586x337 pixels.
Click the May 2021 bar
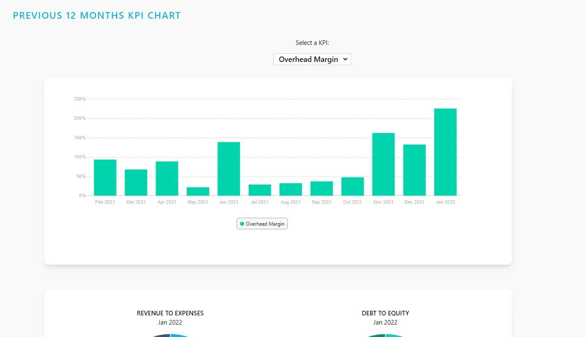[x=198, y=191]
